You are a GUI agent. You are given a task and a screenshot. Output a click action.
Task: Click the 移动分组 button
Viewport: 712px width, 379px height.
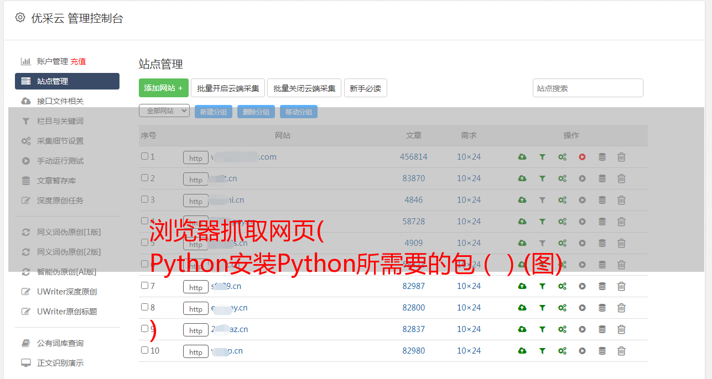299,112
